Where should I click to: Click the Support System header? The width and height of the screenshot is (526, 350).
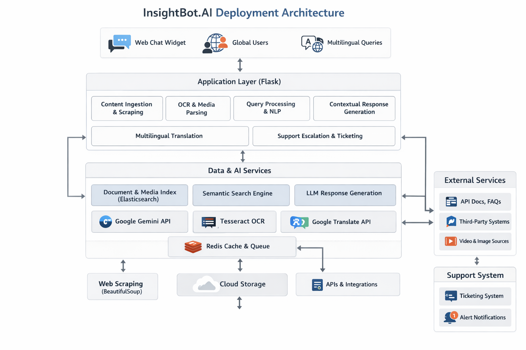(x=475, y=275)
